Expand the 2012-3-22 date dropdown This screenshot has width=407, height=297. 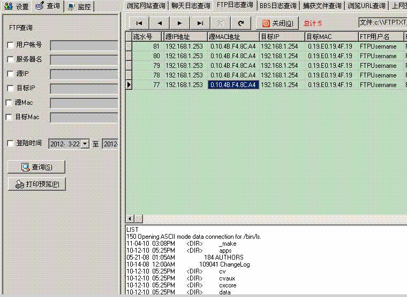tap(85, 144)
